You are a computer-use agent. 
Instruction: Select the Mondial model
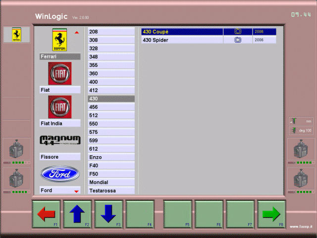(111, 182)
